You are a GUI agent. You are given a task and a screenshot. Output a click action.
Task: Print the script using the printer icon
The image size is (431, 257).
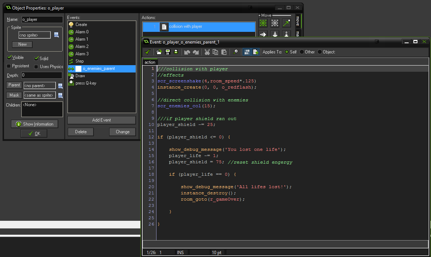176,52
